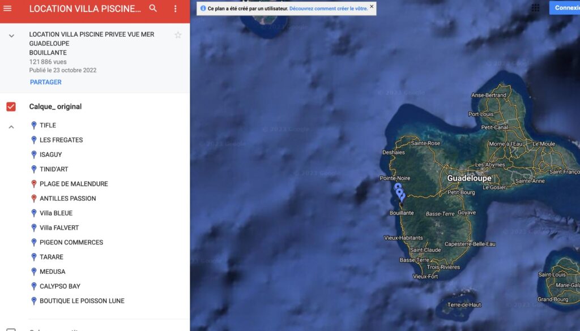This screenshot has width=580, height=331.
Task: Click the Vieux-Fort label on map
Action: click(425, 276)
